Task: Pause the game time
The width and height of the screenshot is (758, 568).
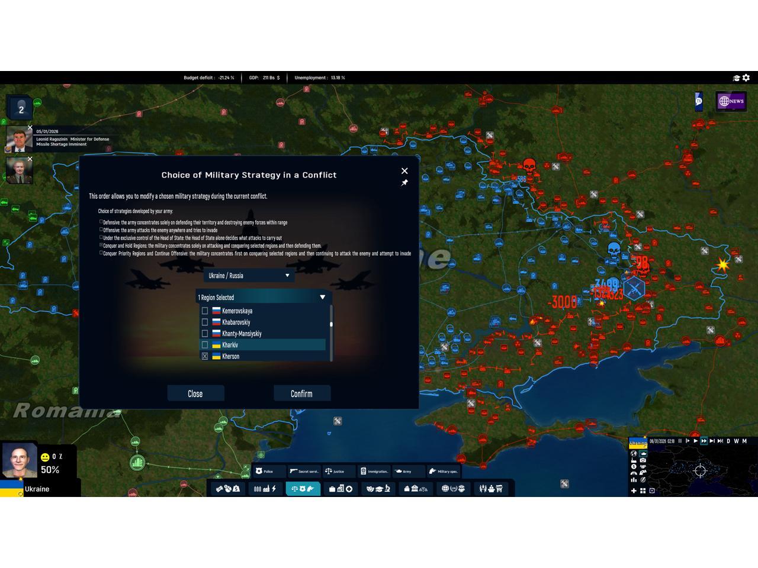Action: point(680,441)
